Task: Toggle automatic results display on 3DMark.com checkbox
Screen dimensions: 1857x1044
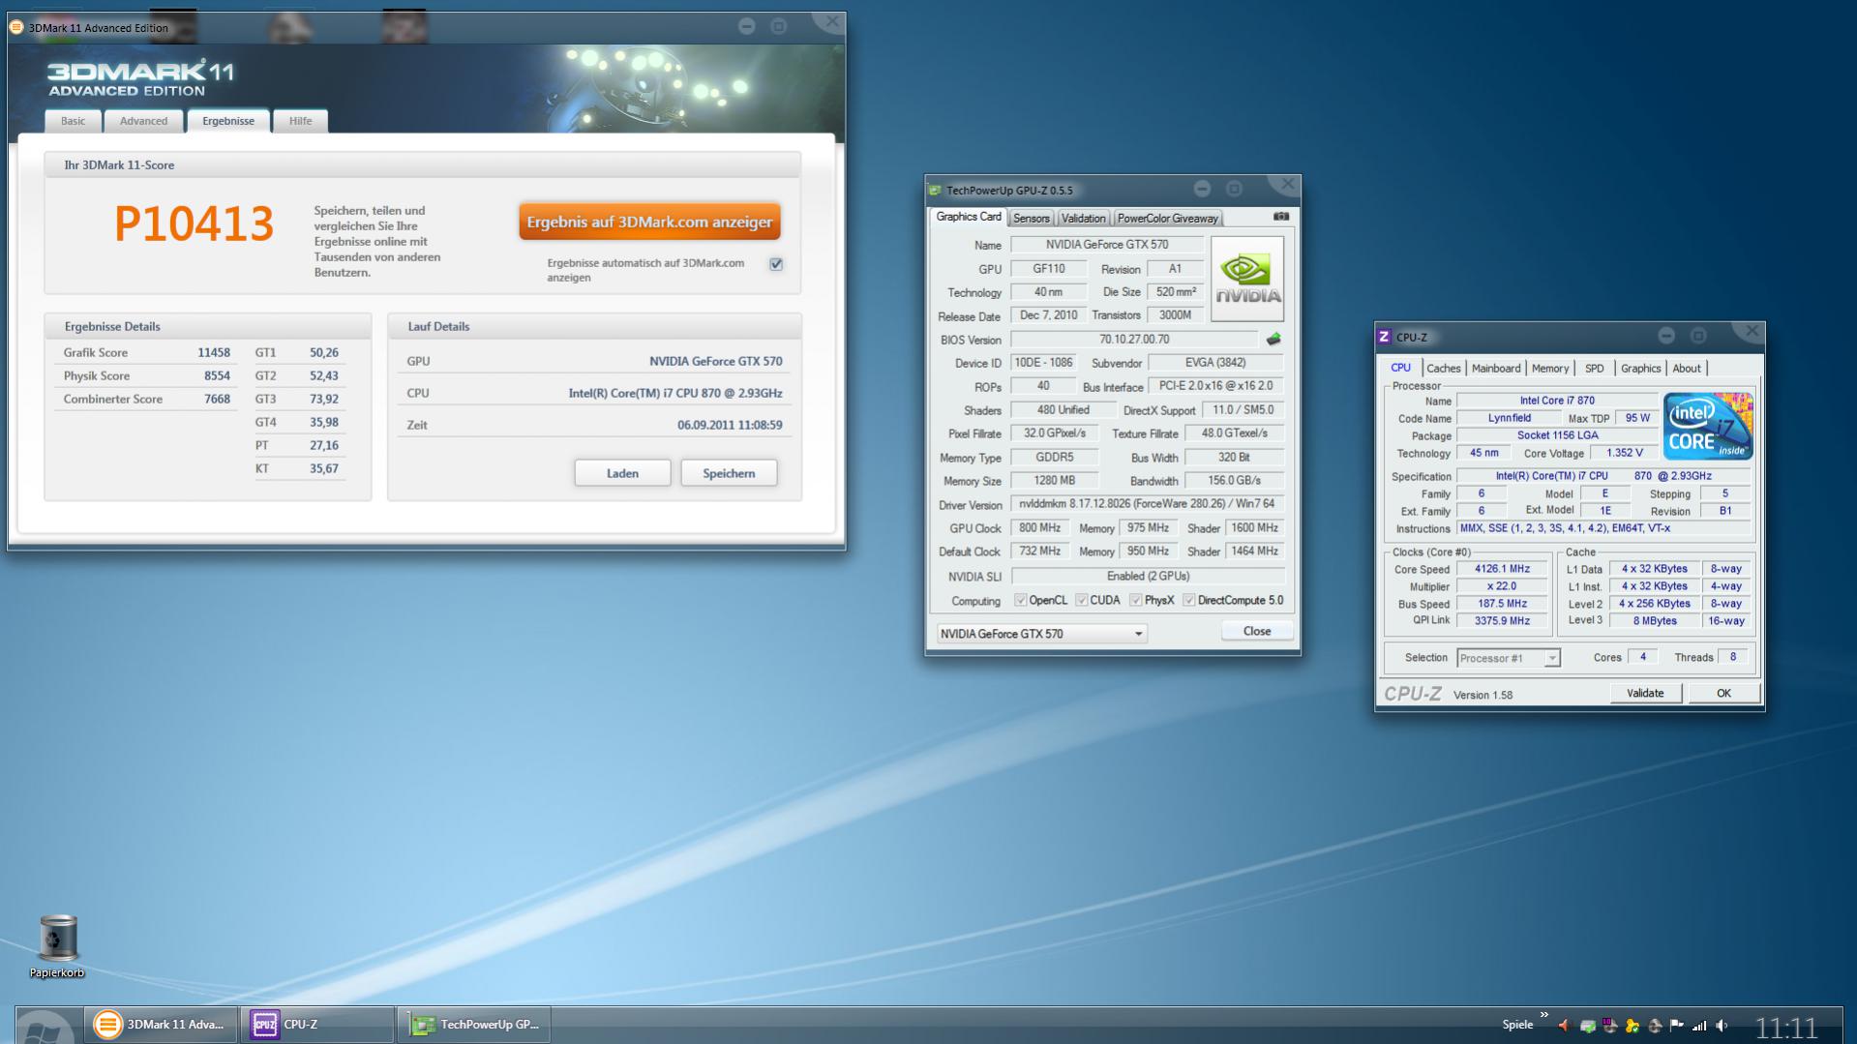Action: [776, 264]
